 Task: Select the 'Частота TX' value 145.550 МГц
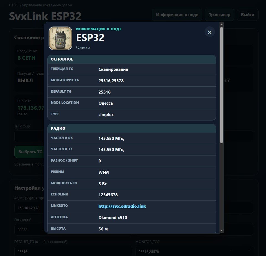coord(111,150)
